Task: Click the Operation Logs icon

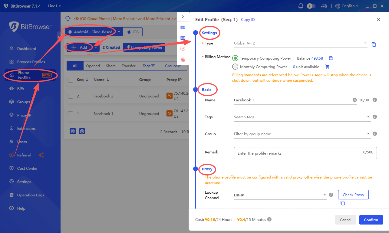Action: (x=12, y=195)
